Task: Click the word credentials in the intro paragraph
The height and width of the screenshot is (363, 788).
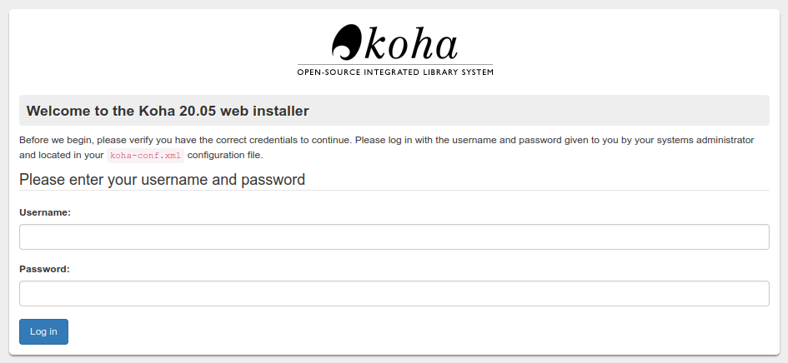Action: (273, 140)
